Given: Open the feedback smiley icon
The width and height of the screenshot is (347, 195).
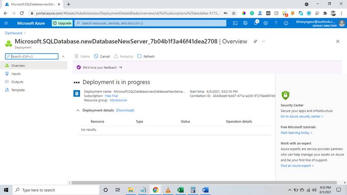Looking at the screenshot, I should click(x=286, y=23).
